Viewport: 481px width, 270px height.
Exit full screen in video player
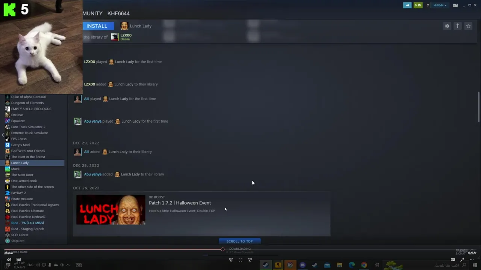tap(462, 259)
